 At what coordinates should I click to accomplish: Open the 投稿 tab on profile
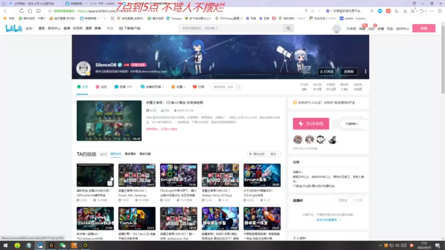coord(123,87)
